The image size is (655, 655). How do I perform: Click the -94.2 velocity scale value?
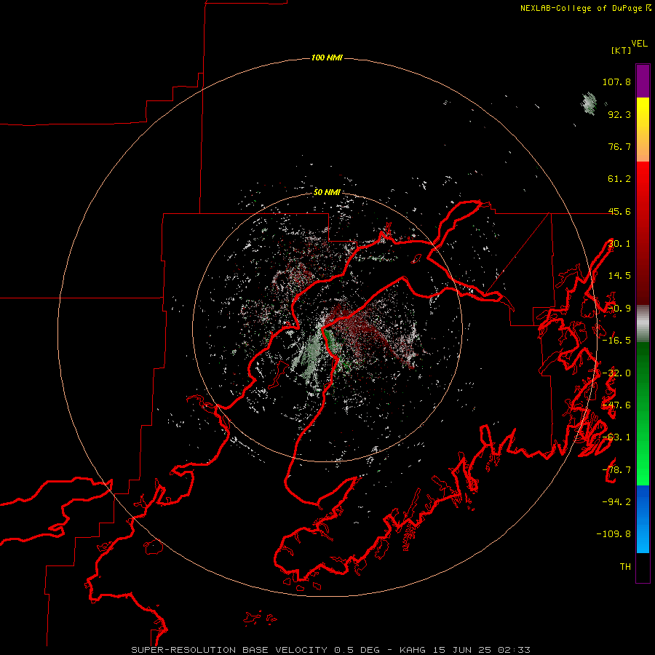pyautogui.click(x=616, y=501)
